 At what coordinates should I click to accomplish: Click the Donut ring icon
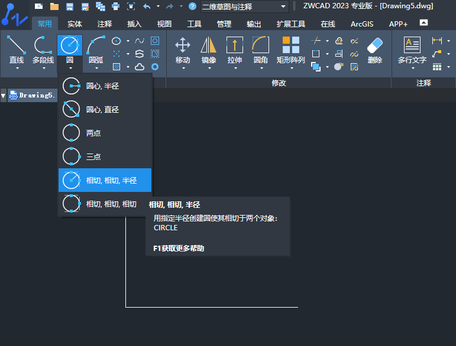155,67
